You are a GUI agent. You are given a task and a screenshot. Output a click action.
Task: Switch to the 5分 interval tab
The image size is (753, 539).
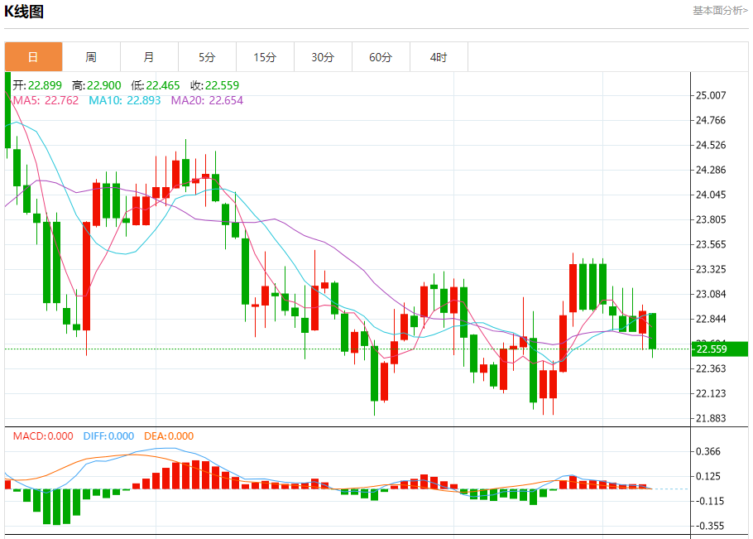point(207,57)
